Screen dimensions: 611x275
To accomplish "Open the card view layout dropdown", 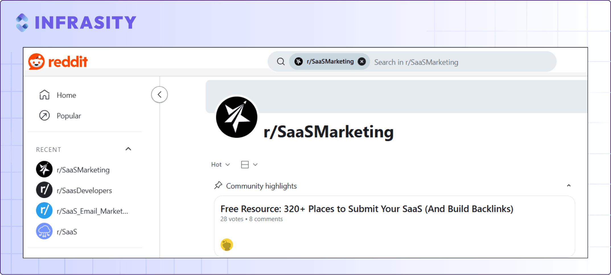I will (x=249, y=165).
